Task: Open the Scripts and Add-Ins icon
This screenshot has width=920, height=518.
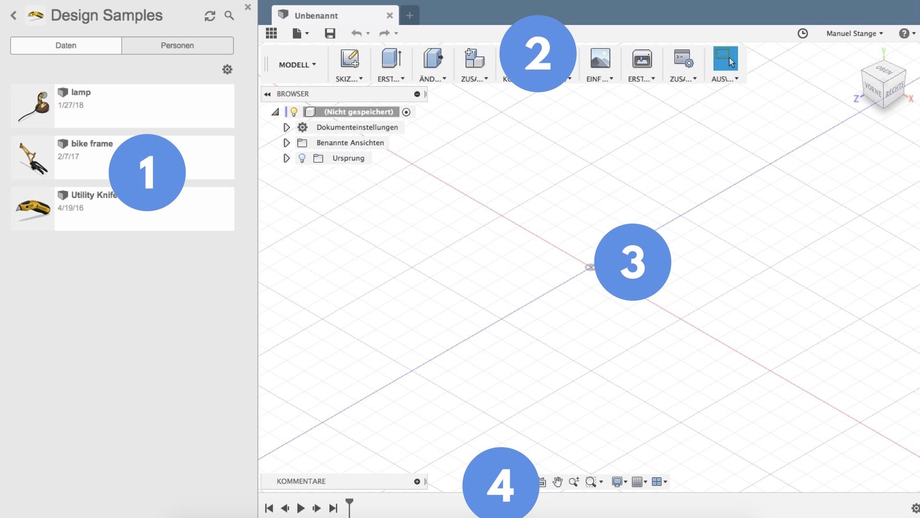Action: tap(684, 59)
